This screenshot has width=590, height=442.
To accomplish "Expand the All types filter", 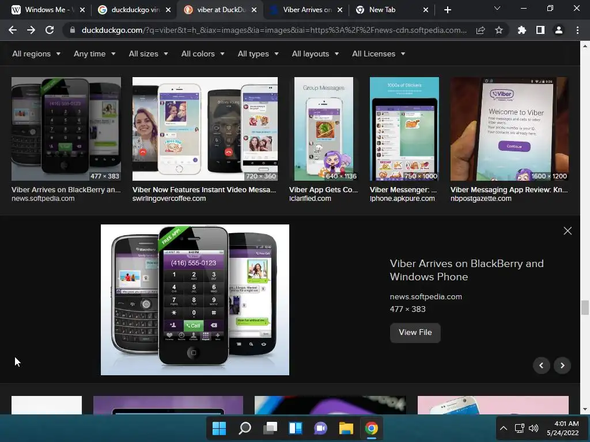I will pyautogui.click(x=258, y=54).
